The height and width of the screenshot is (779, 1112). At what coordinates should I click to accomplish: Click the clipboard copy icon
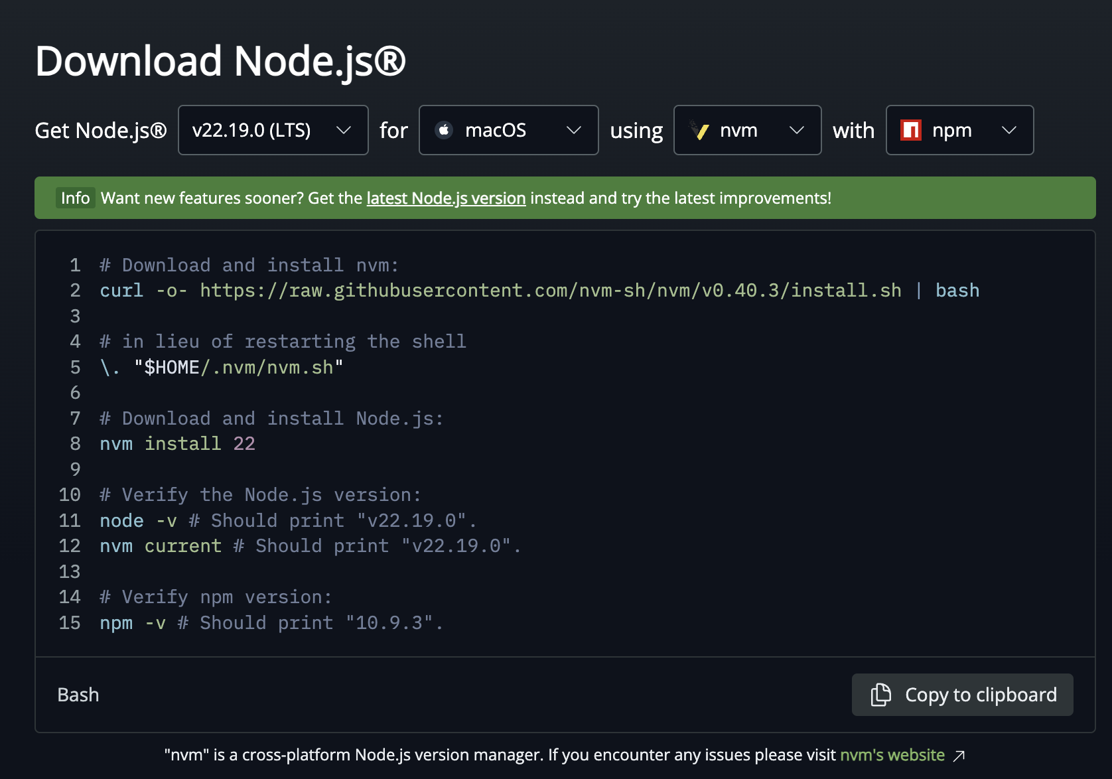coord(880,695)
